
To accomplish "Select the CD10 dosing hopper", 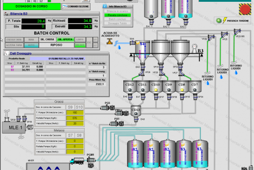I will [156, 87].
